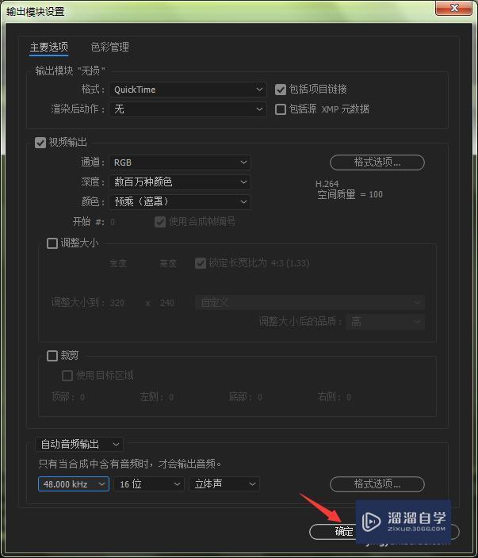Viewport: 478px width, 558px height.
Task: Click the 输出模块 "无损" group label
Action: pos(70,71)
